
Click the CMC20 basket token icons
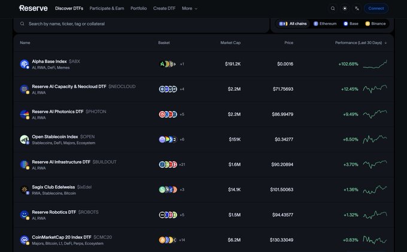click(x=168, y=240)
